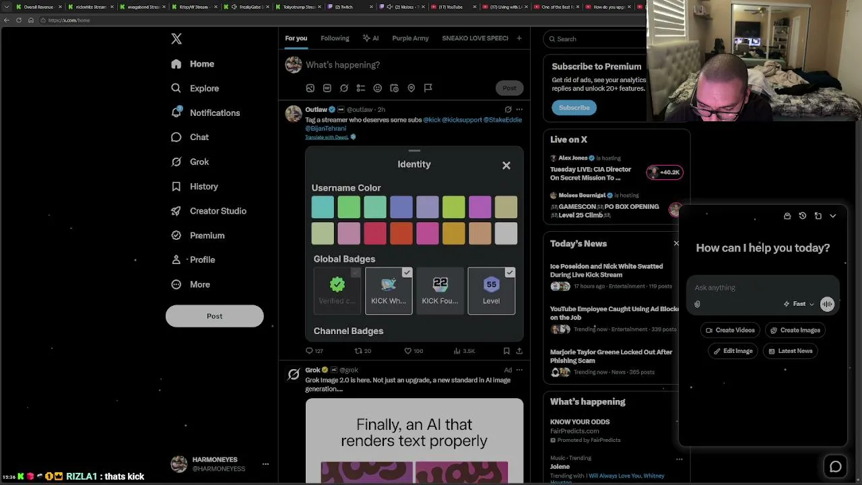Dismiss the Today's News section
Screen dimensions: 862x485
(677, 244)
